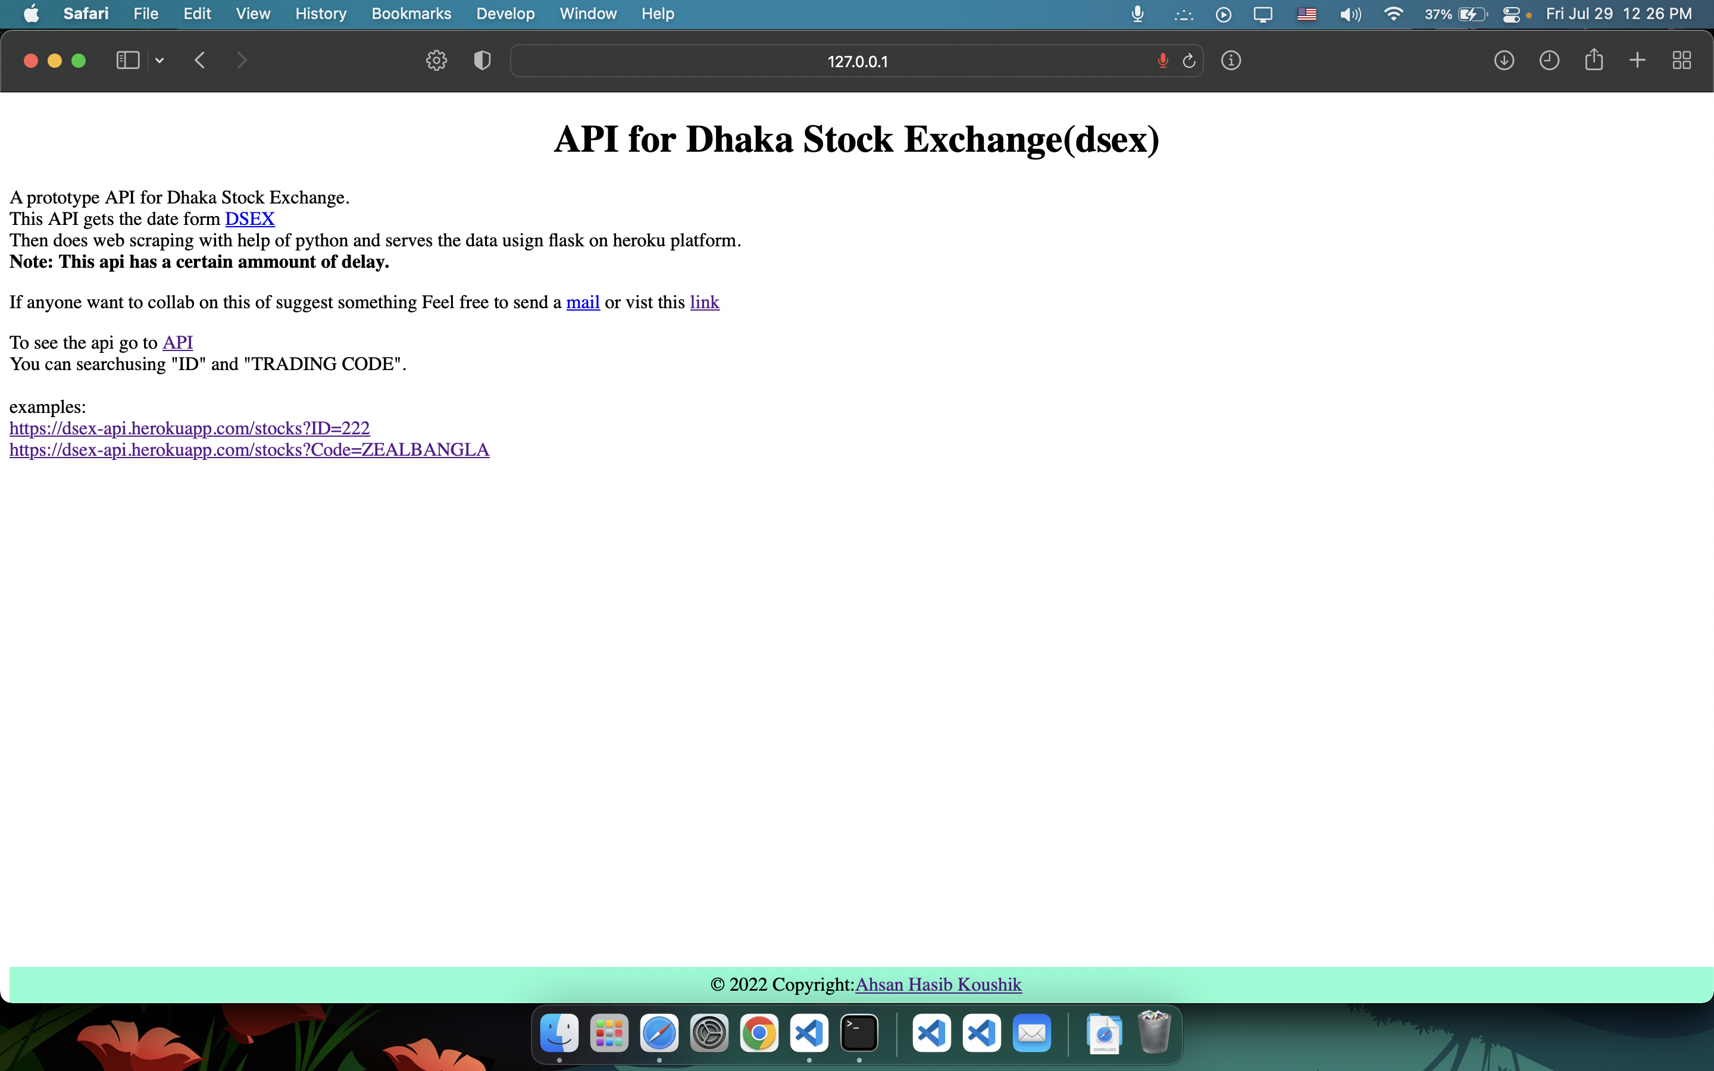
Task: Open the Develop menu
Action: pyautogui.click(x=505, y=14)
